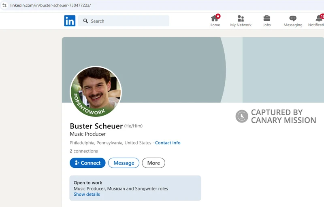The image size is (324, 207).
Task: Click the search magnifier icon
Action: [85, 21]
